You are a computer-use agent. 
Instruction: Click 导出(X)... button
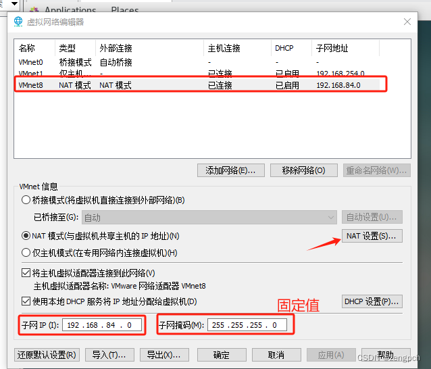(x=164, y=355)
